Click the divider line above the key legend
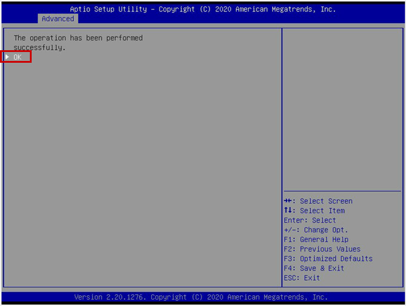Image resolution: width=406 pixels, height=306 pixels. coord(342,191)
